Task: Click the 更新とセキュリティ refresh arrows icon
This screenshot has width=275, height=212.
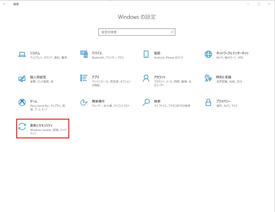Action: 22,126
